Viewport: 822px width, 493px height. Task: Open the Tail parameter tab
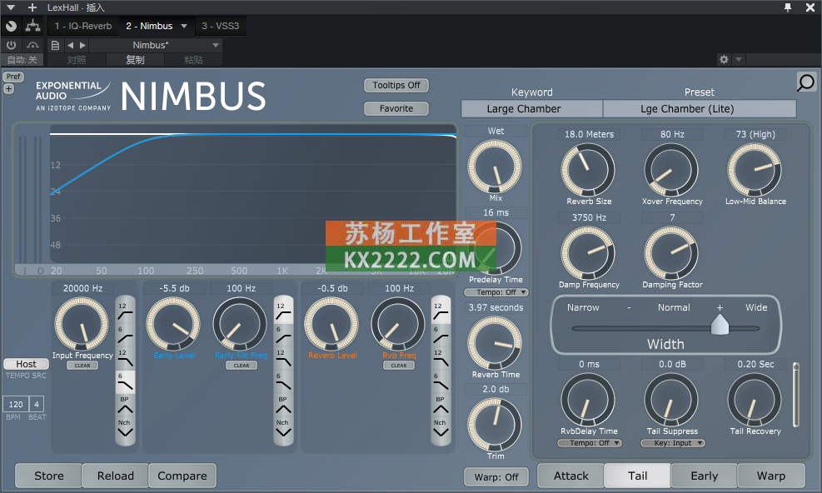click(x=637, y=476)
